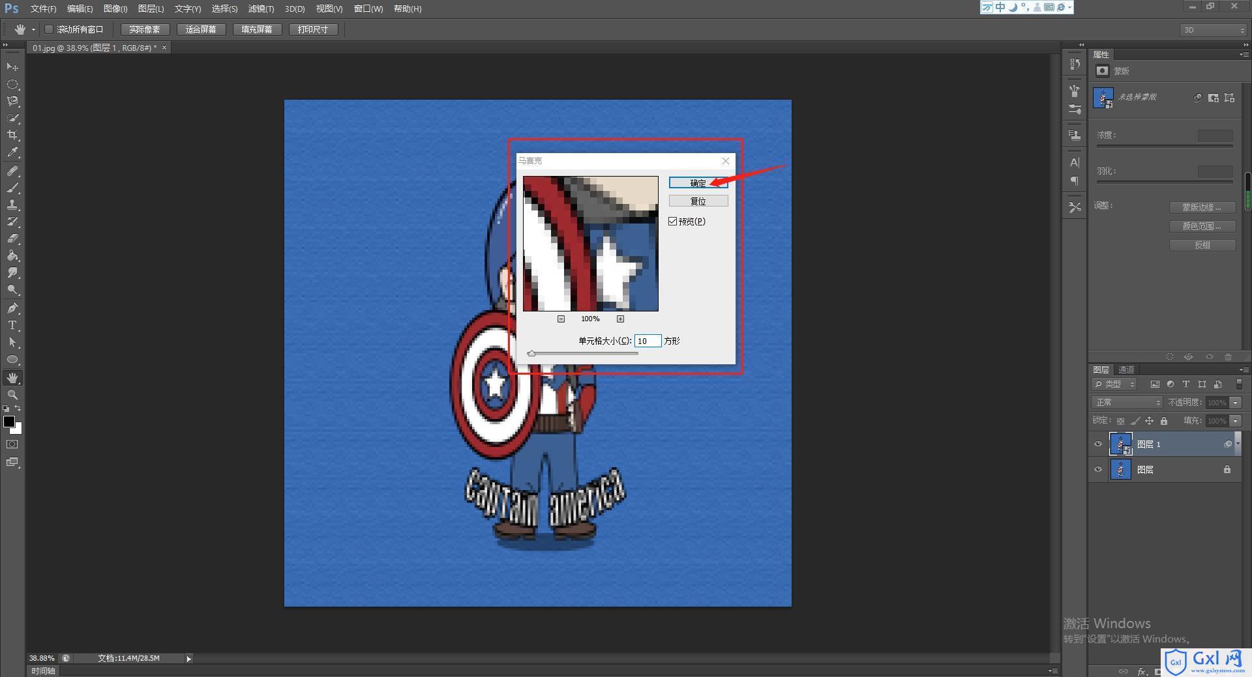
Task: Select the Pen tool
Action: click(12, 308)
